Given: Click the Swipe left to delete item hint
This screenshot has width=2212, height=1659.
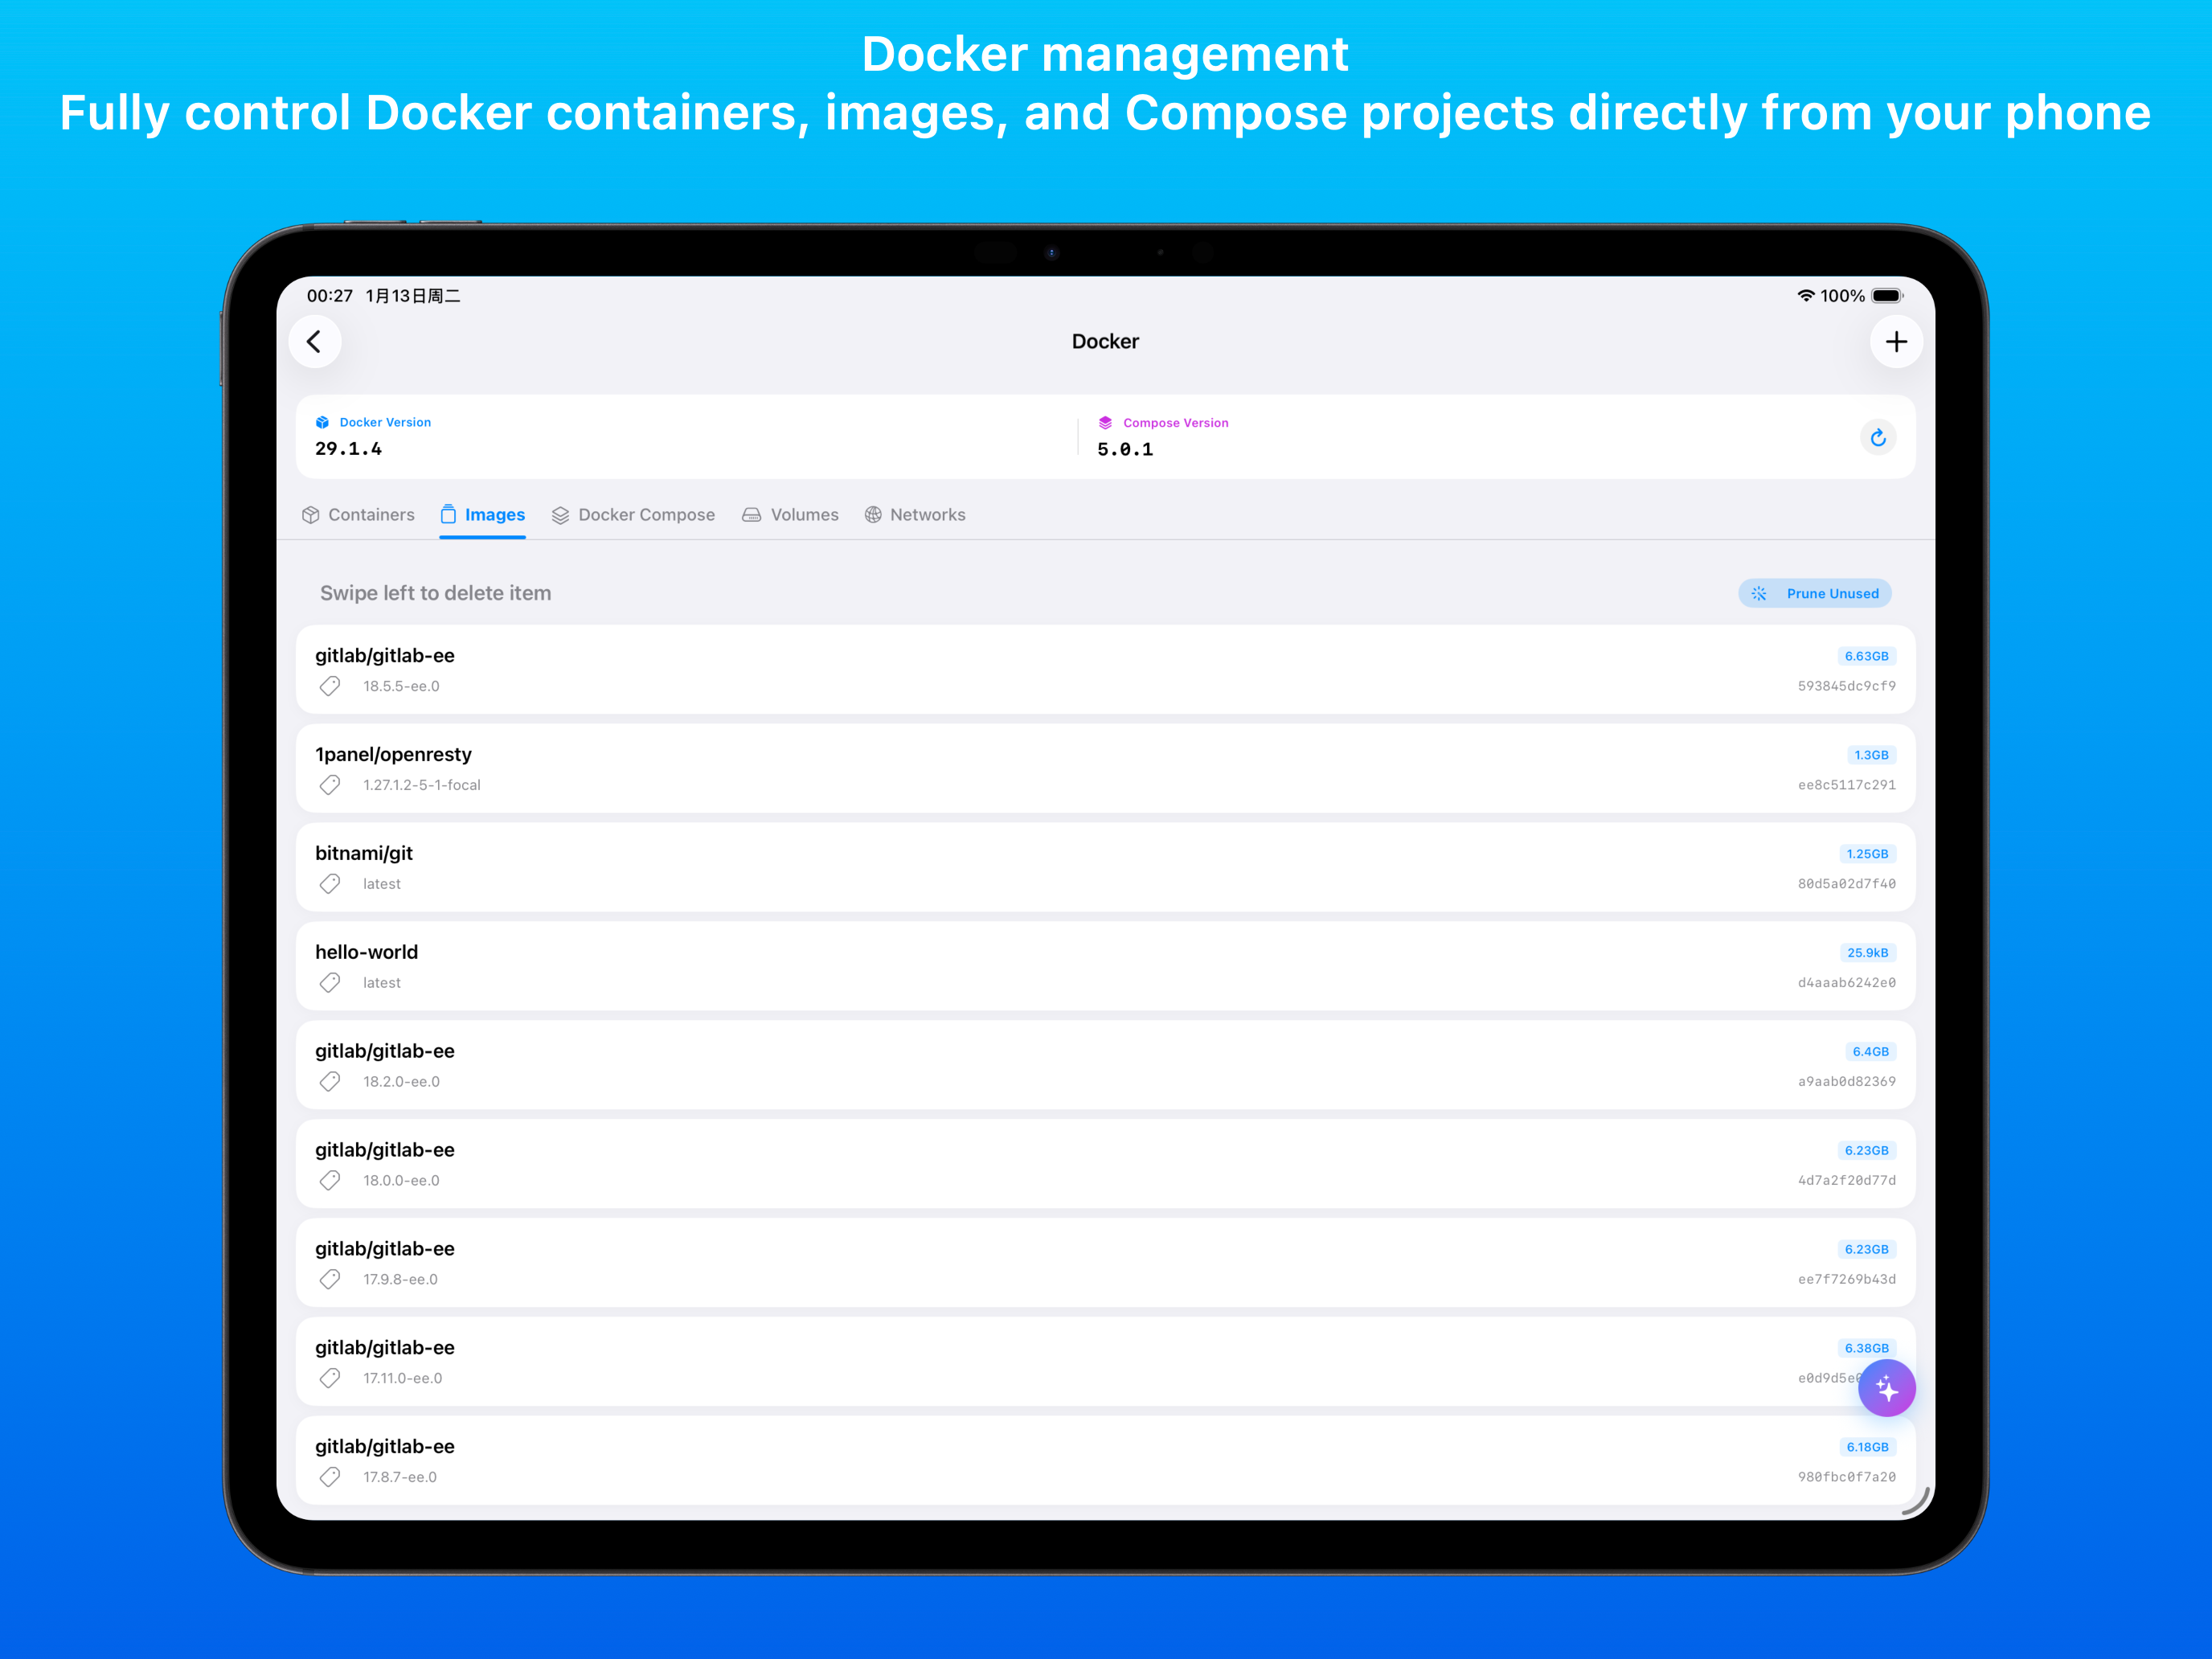Looking at the screenshot, I should [x=435, y=594].
